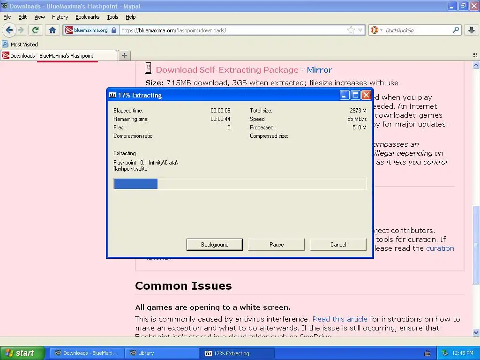Open the Read this article link
This screenshot has width=480, height=360.
click(x=340, y=319)
